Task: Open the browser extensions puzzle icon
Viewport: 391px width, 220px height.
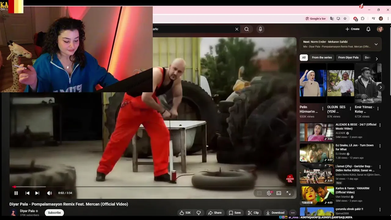Action: (x=363, y=19)
